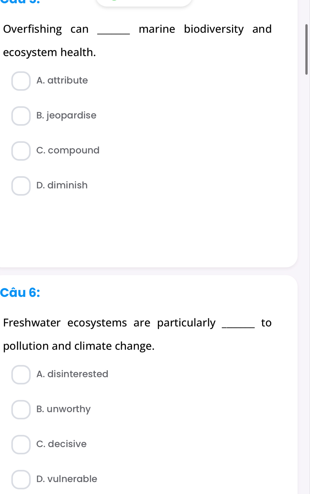Pick the 'D. diminish' answer label
The width and height of the screenshot is (310, 494).
point(62,185)
